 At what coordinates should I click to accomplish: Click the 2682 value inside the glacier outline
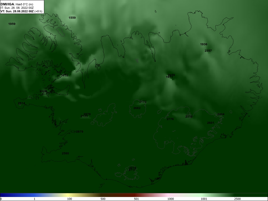click(137, 108)
